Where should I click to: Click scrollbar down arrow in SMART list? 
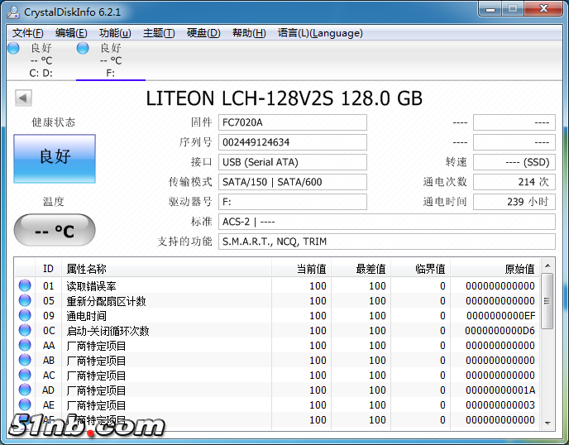pyautogui.click(x=547, y=423)
